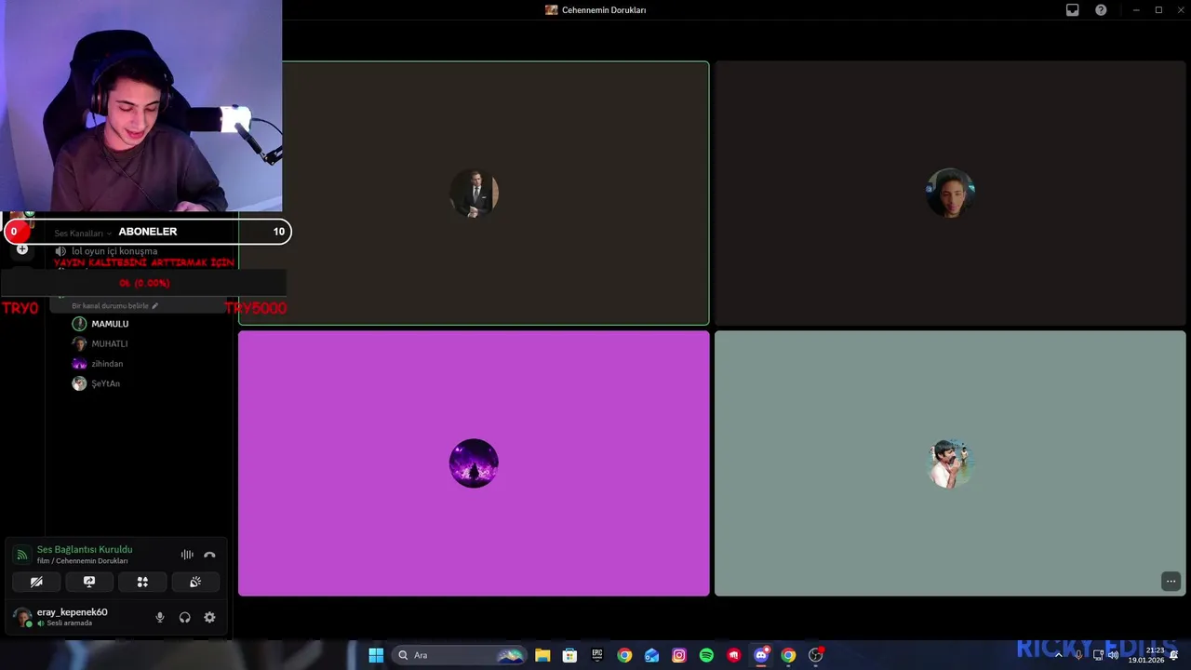
Task: Open the activities launcher button
Action: pos(142,582)
